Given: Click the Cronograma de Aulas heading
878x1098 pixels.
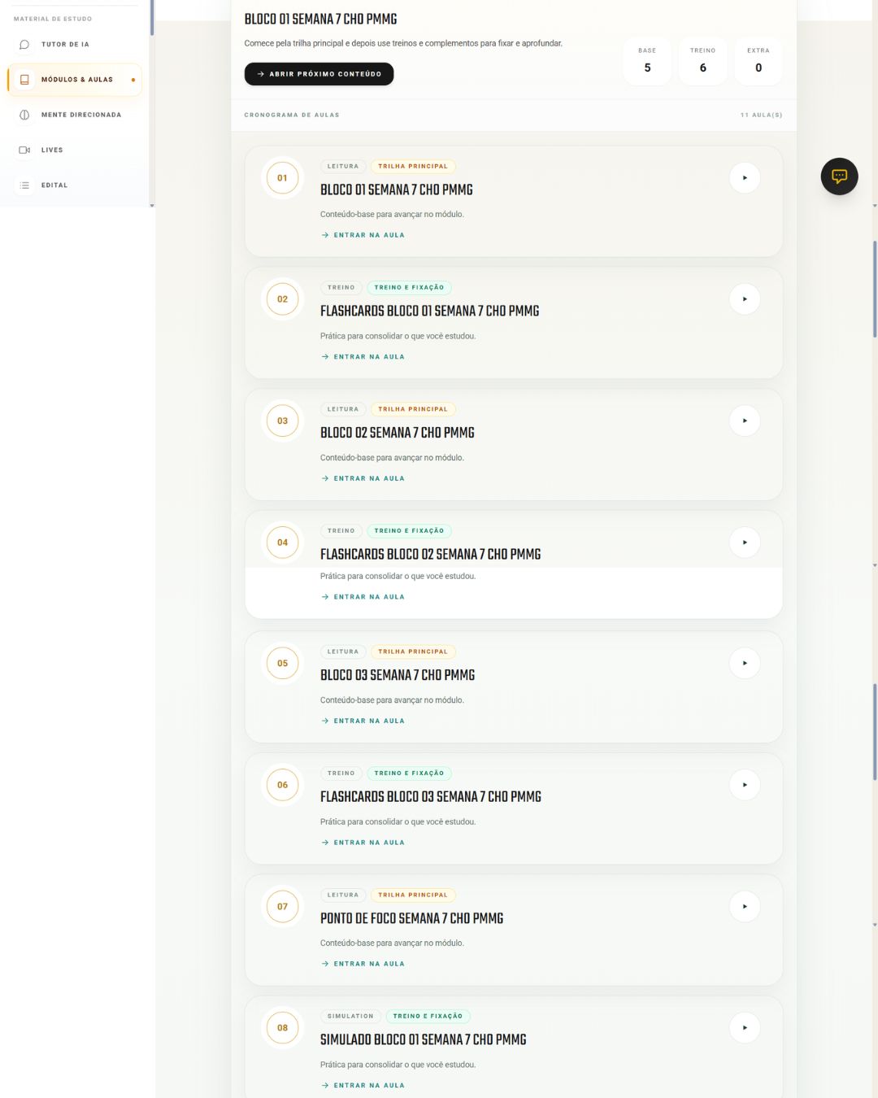Looking at the screenshot, I should 292,115.
